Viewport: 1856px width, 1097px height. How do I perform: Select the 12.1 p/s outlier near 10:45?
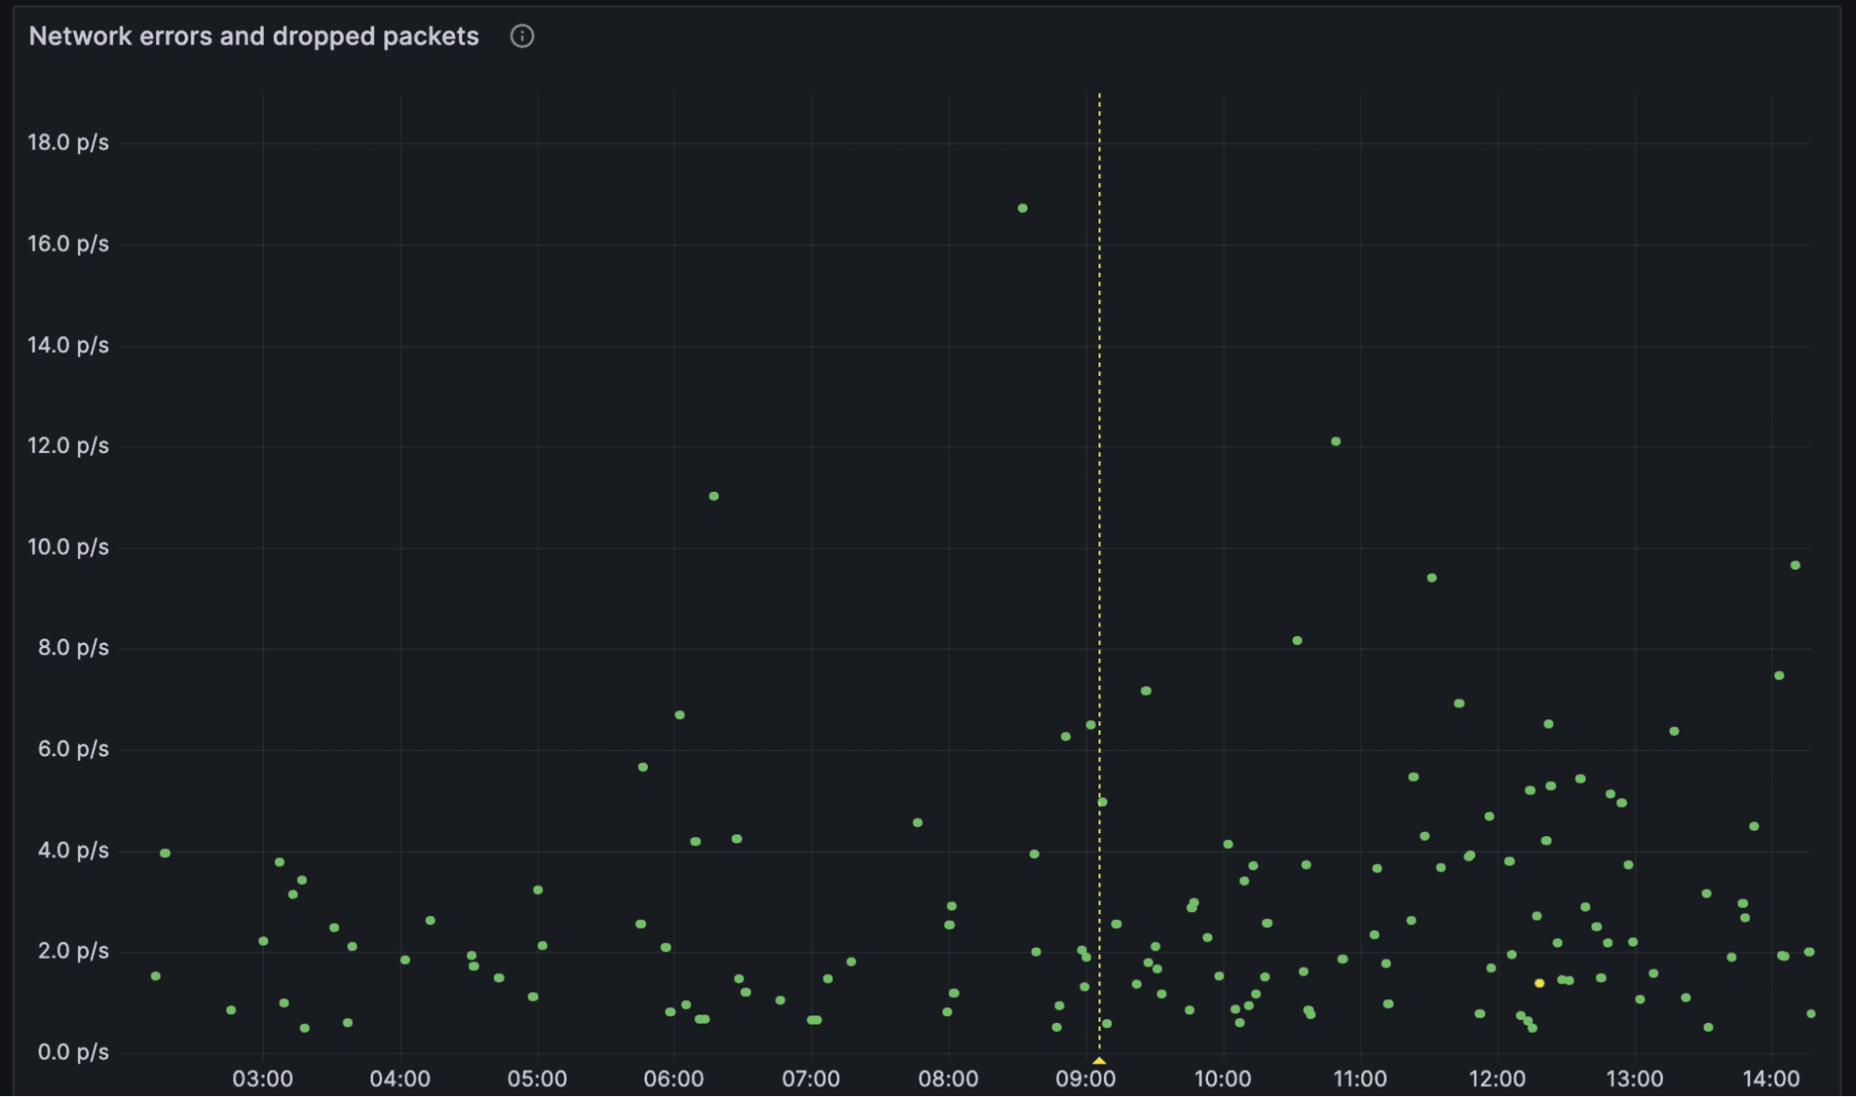[x=1335, y=443]
